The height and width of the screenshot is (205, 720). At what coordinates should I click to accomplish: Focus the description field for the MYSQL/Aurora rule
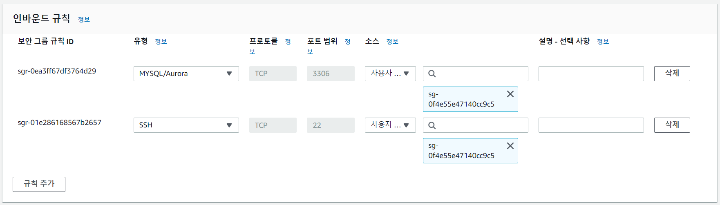click(591, 74)
